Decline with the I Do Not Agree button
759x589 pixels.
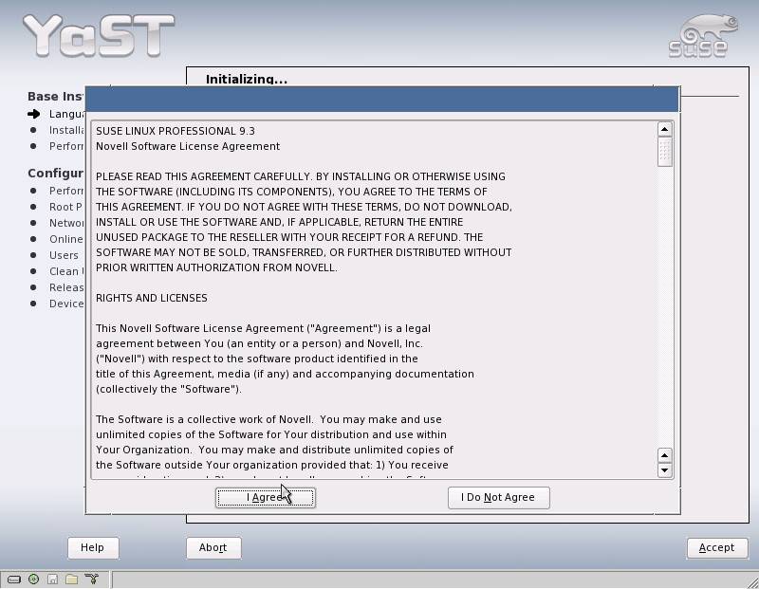click(x=499, y=498)
